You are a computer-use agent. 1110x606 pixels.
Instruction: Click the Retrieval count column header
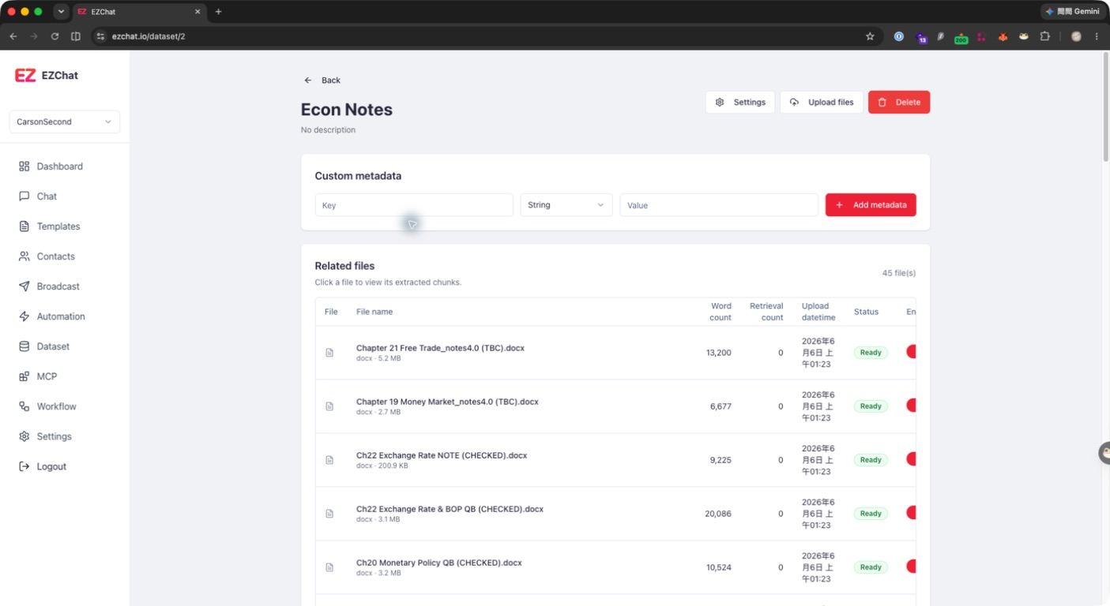coord(766,312)
